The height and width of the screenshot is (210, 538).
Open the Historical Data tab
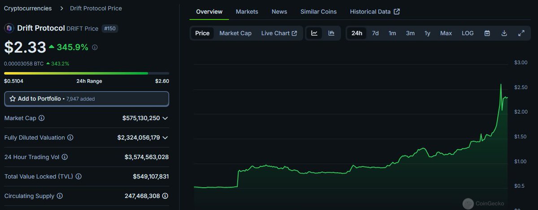[375, 12]
